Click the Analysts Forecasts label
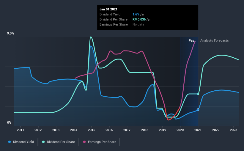 tap(215, 40)
